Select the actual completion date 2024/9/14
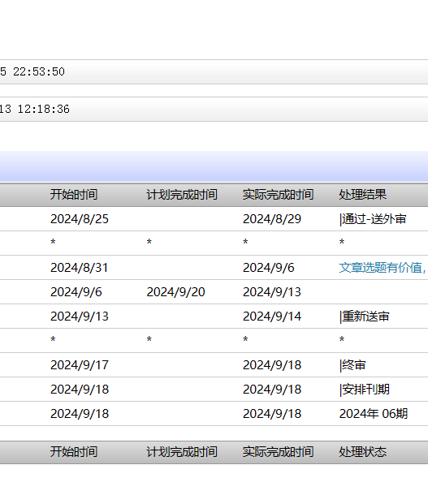 point(272,317)
